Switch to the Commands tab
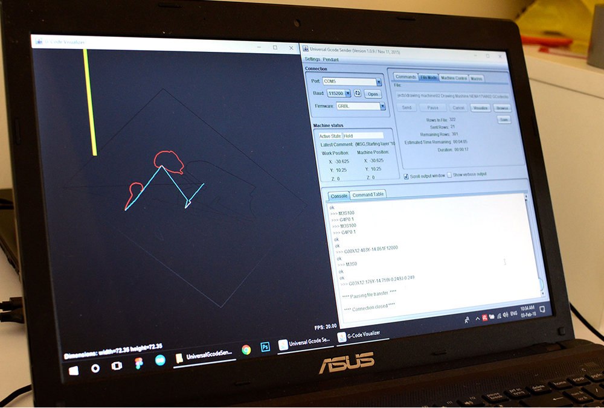This screenshot has width=604, height=408. click(x=406, y=77)
